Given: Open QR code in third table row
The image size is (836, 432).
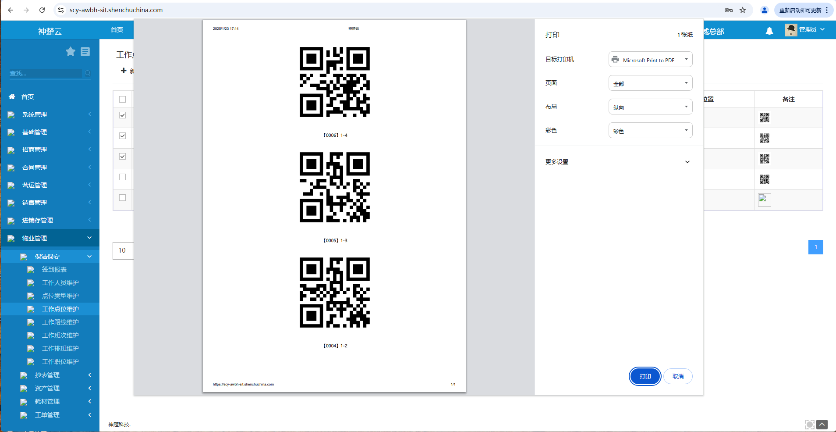Looking at the screenshot, I should pyautogui.click(x=765, y=159).
